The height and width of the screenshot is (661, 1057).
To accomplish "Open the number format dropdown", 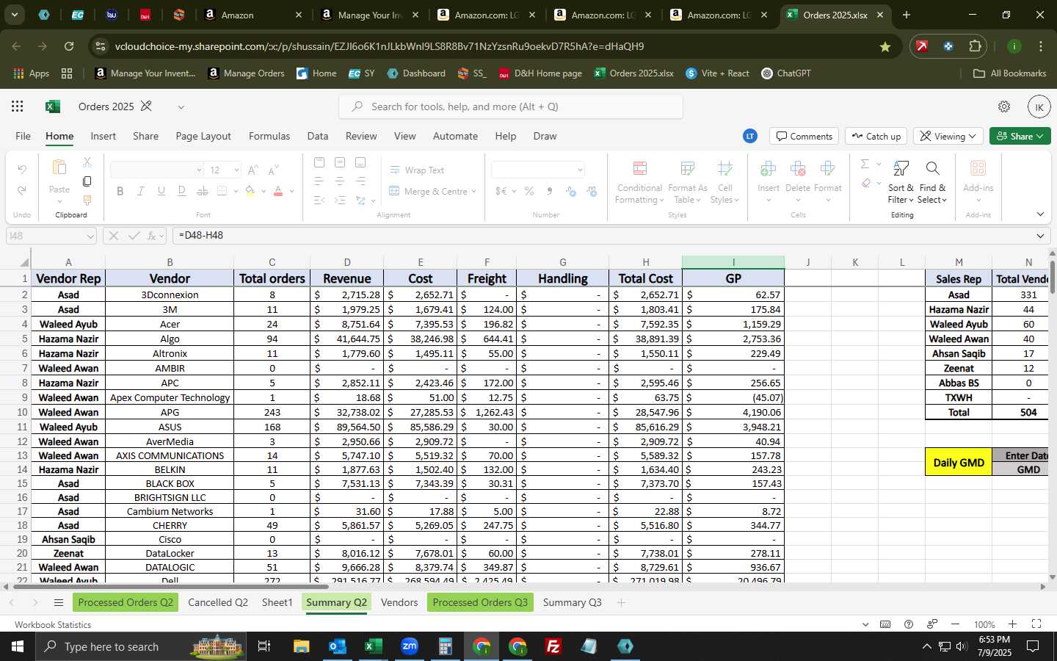I will coord(580,170).
